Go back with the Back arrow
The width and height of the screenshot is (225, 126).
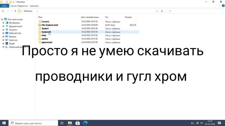click(3, 11)
